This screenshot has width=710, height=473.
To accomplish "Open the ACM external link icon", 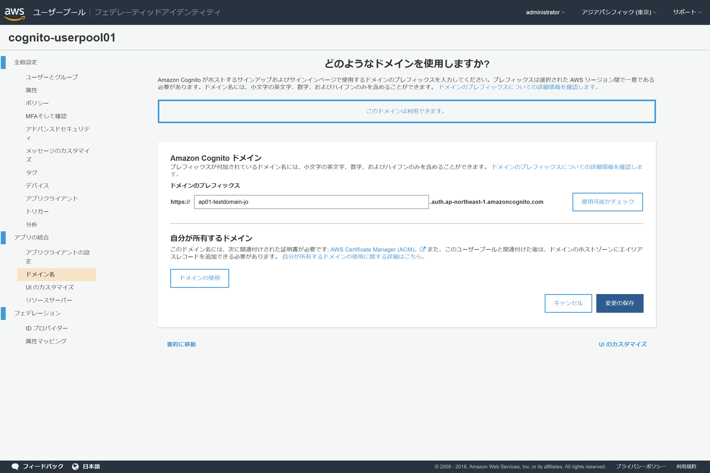I will (x=423, y=249).
